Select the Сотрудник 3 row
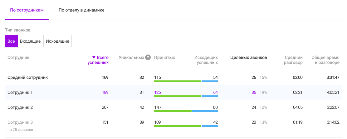The width and height of the screenshot is (347, 139). point(20,122)
